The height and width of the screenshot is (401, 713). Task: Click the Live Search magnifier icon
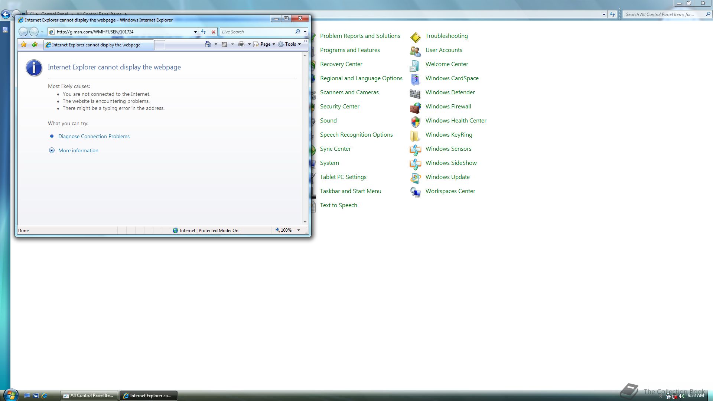tap(297, 32)
